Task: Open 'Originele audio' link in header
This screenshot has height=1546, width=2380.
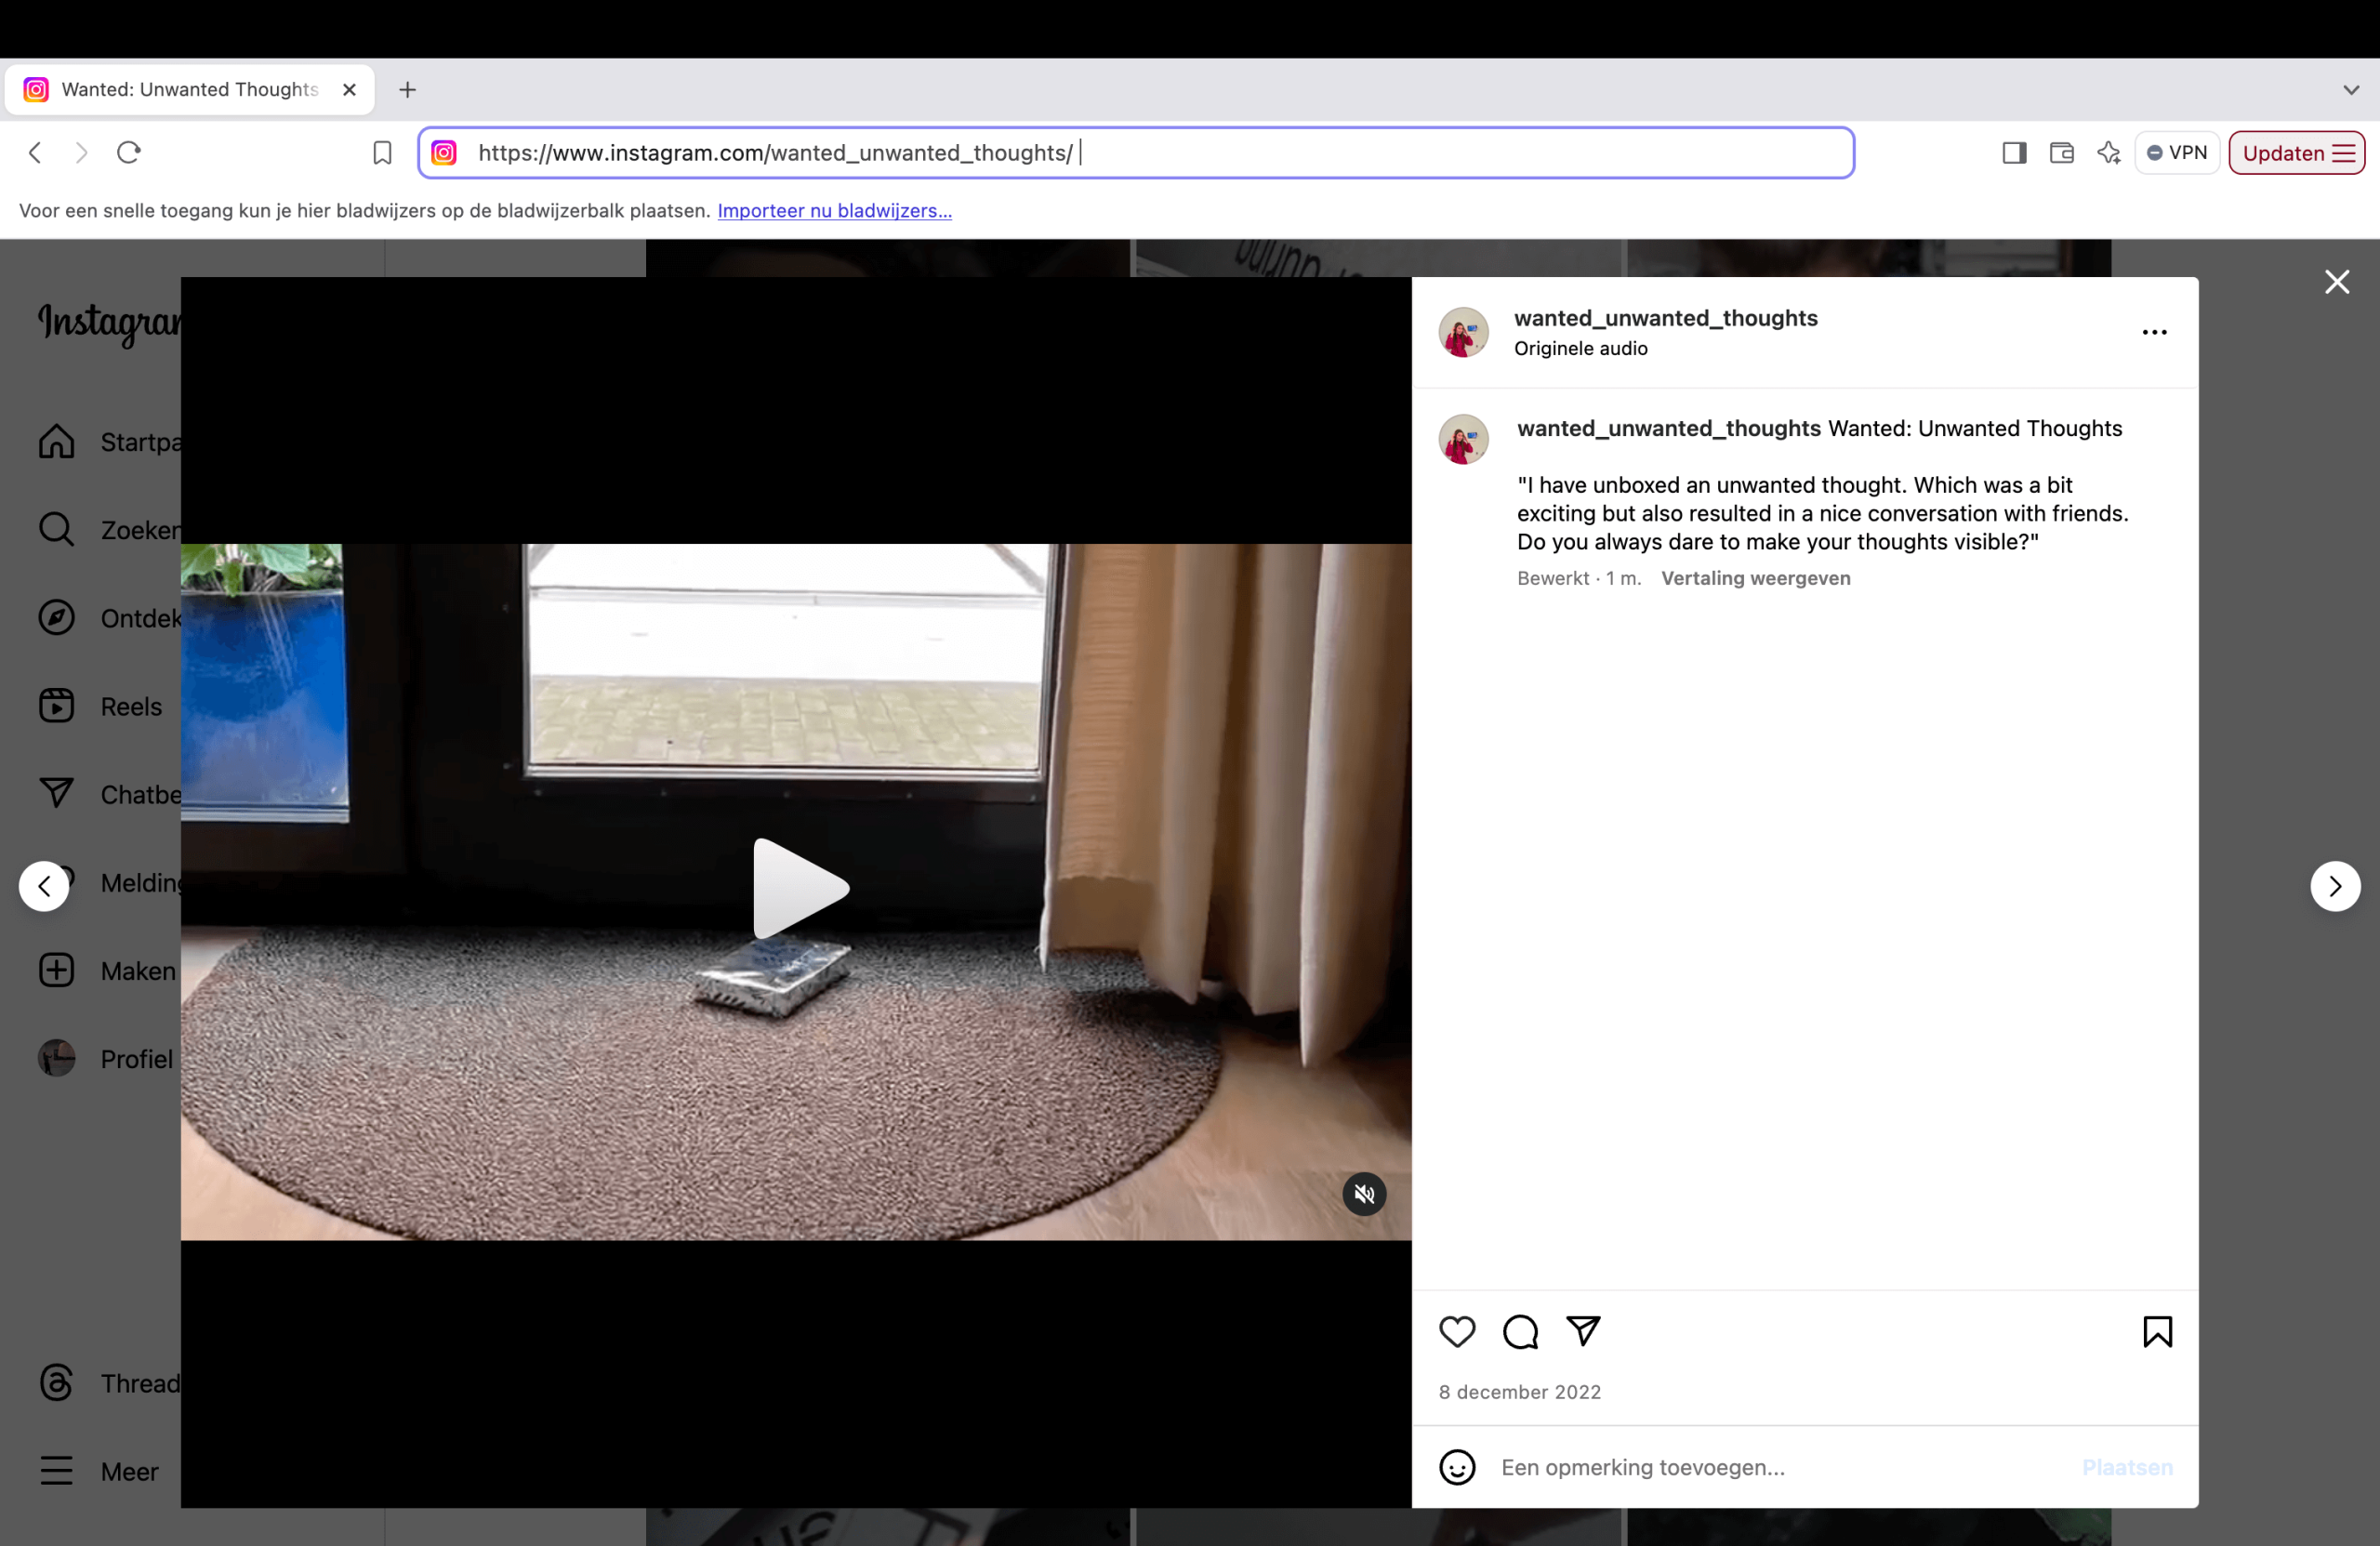Action: tap(1580, 348)
